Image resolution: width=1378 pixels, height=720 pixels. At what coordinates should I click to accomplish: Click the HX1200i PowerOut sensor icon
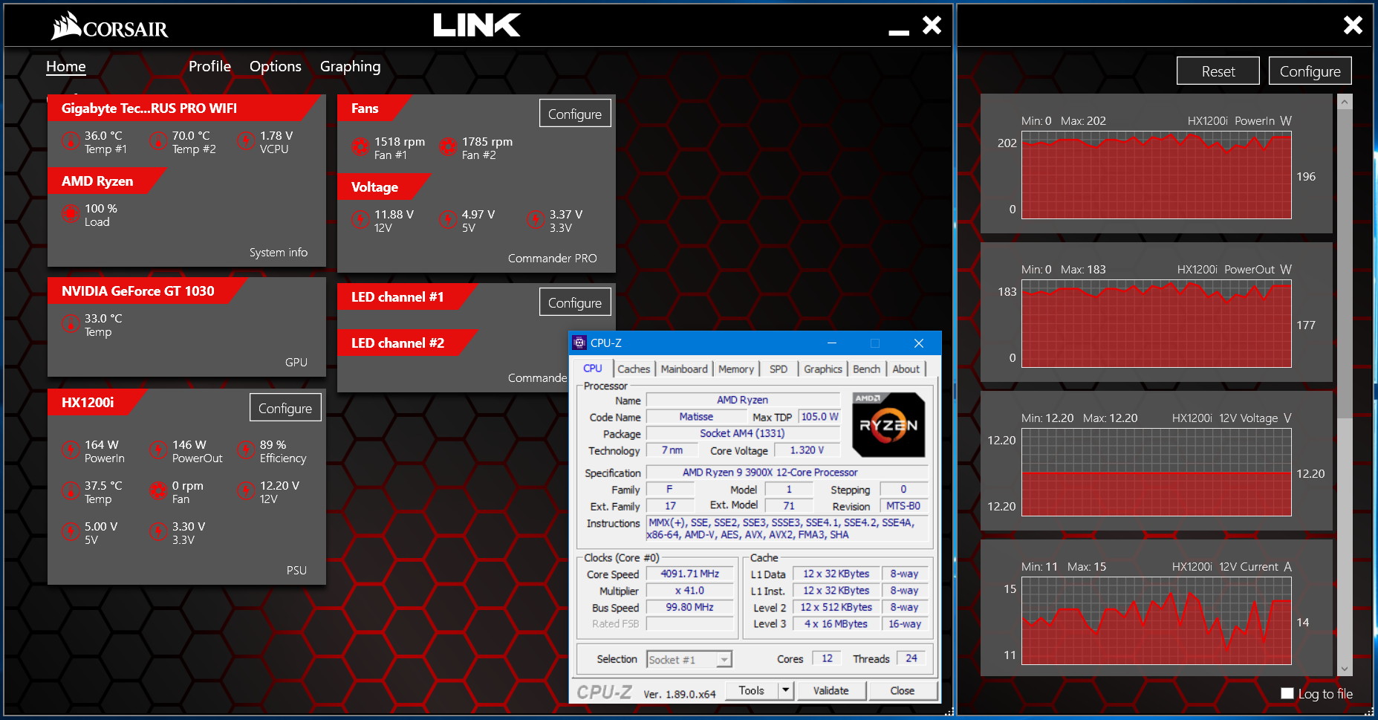click(x=158, y=450)
